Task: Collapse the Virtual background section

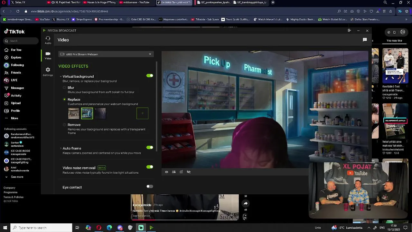Action: (x=61, y=76)
